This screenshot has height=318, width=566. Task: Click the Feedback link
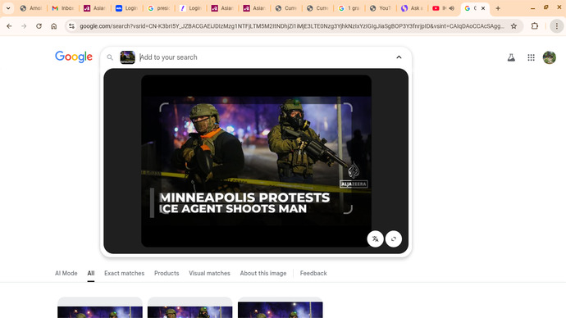point(313,273)
